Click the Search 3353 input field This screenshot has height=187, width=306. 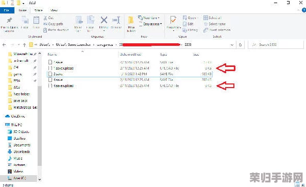[x=276, y=45]
